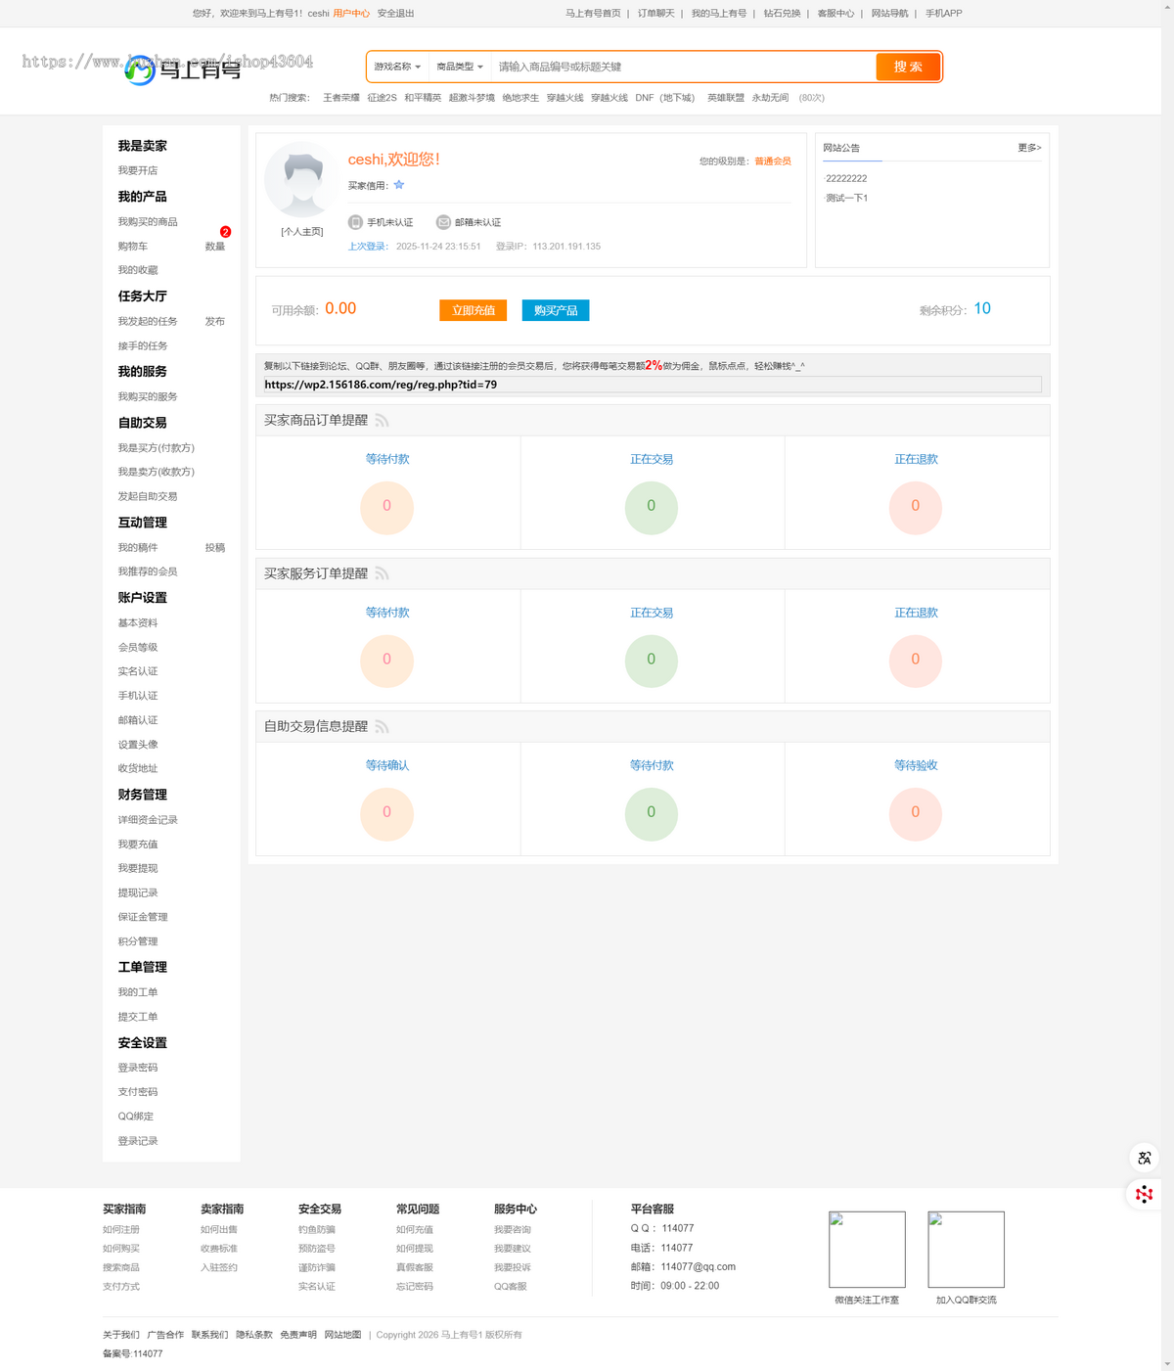Click the RSS icon beside 自助交易信息提醒
1174x1371 pixels.
pyautogui.click(x=382, y=727)
